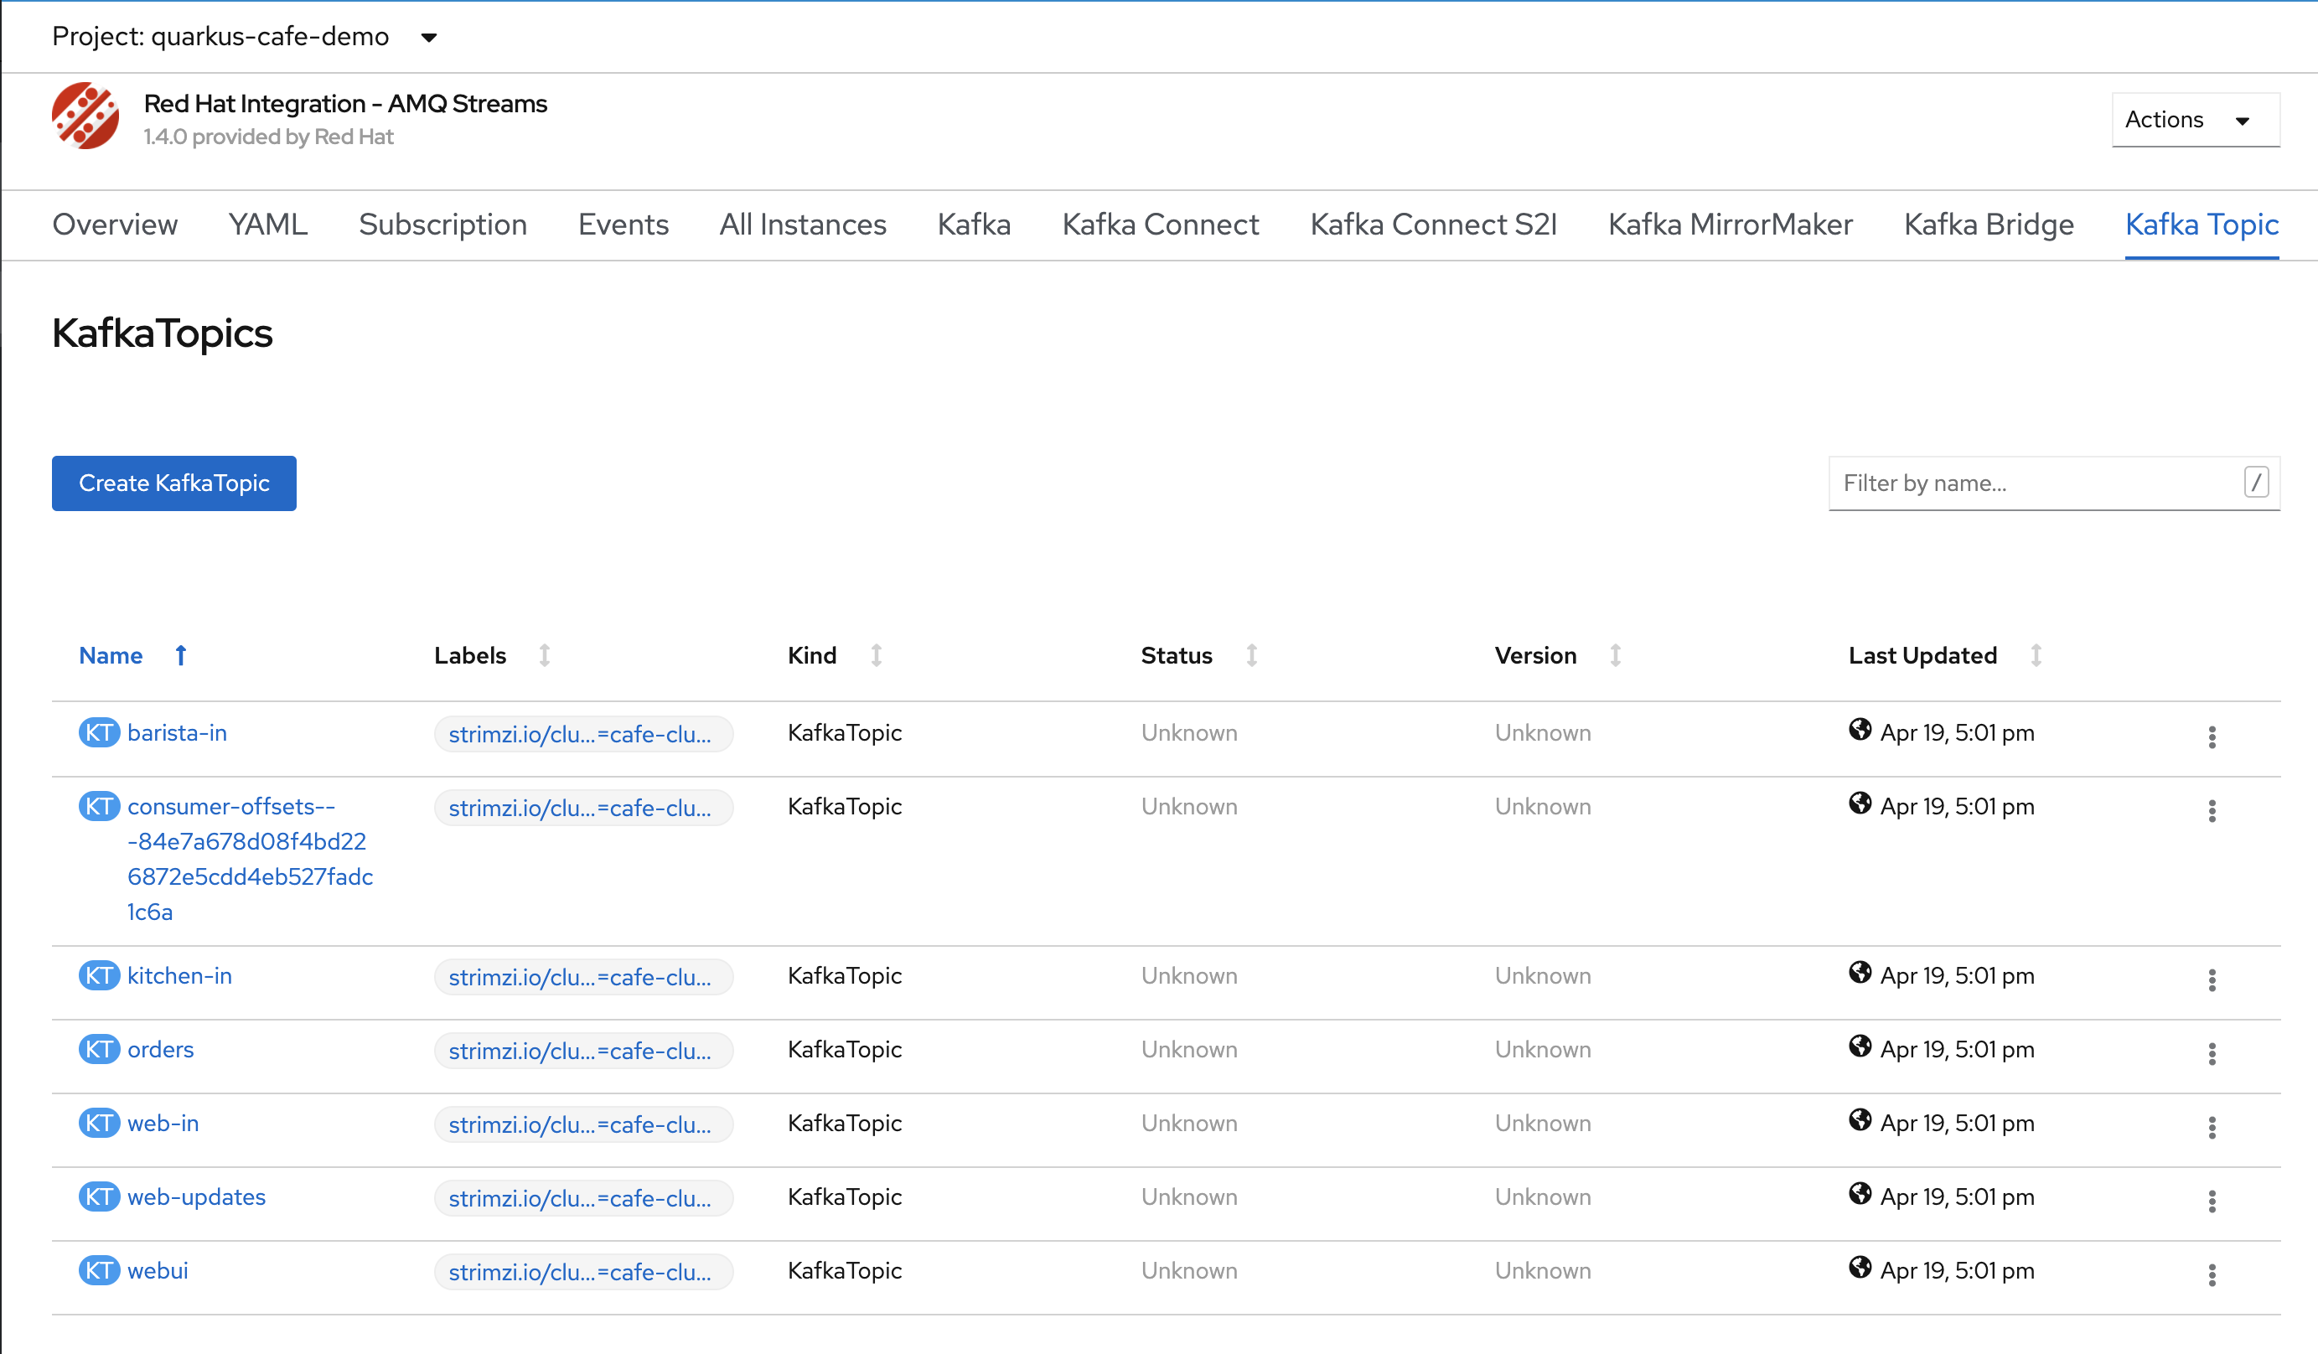Sort by Kind column arrows
Screen dimensions: 2318x1354
(876, 656)
